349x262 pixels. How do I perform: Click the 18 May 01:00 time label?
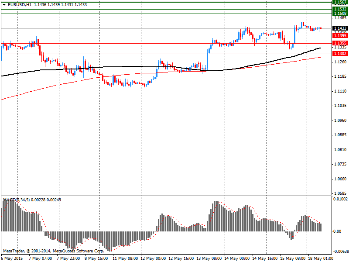(321, 259)
